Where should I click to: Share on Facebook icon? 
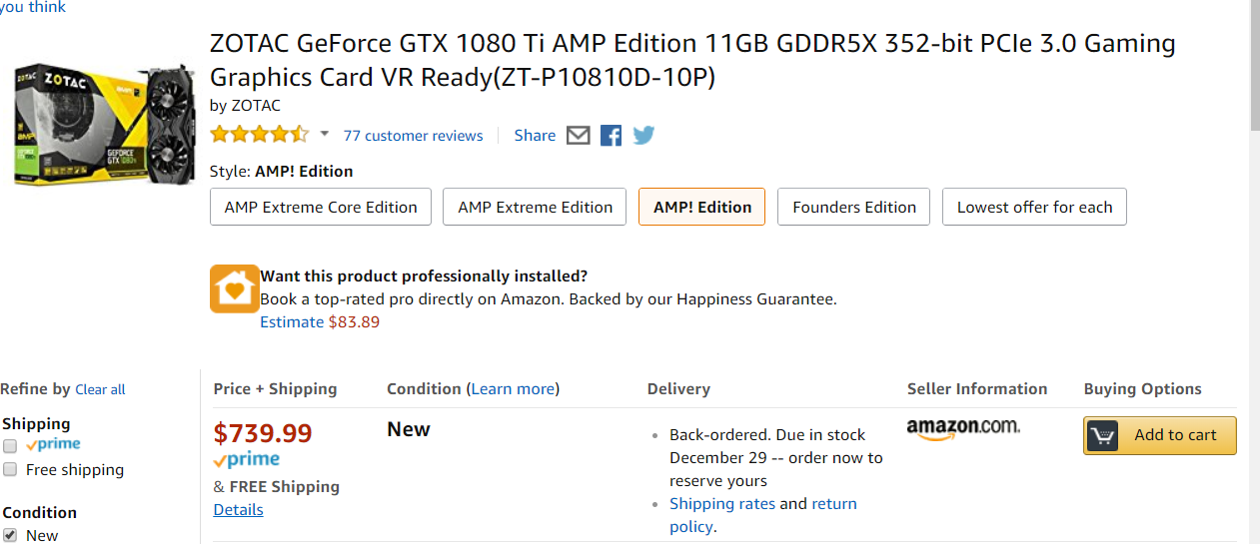click(611, 135)
